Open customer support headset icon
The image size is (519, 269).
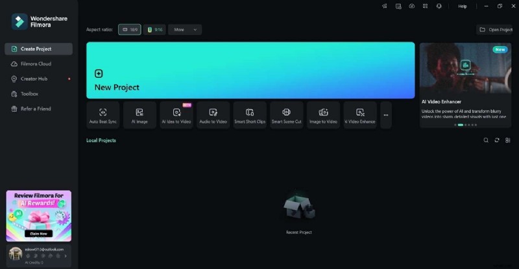click(x=439, y=6)
